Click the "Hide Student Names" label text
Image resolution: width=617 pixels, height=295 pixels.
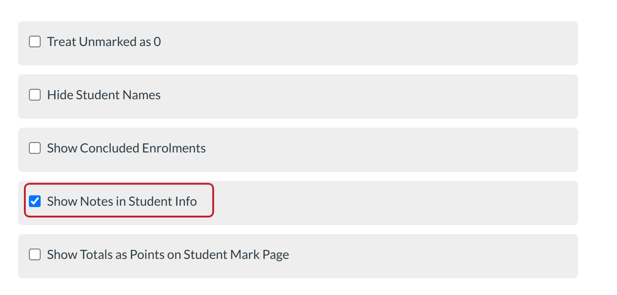[x=104, y=95]
